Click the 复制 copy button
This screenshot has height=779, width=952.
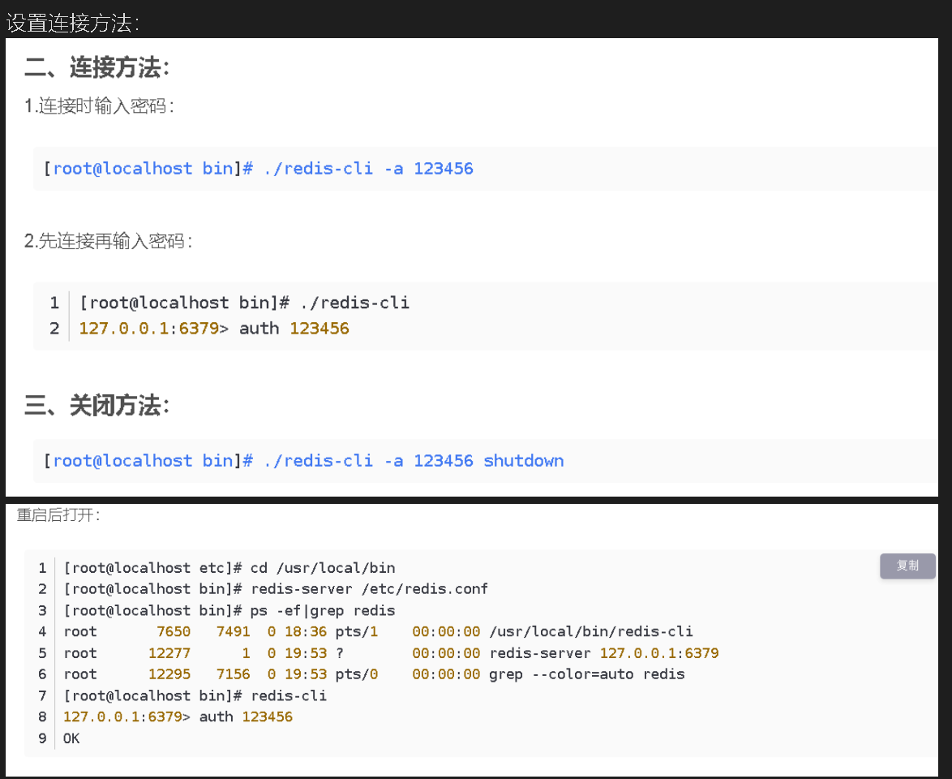pos(907,566)
